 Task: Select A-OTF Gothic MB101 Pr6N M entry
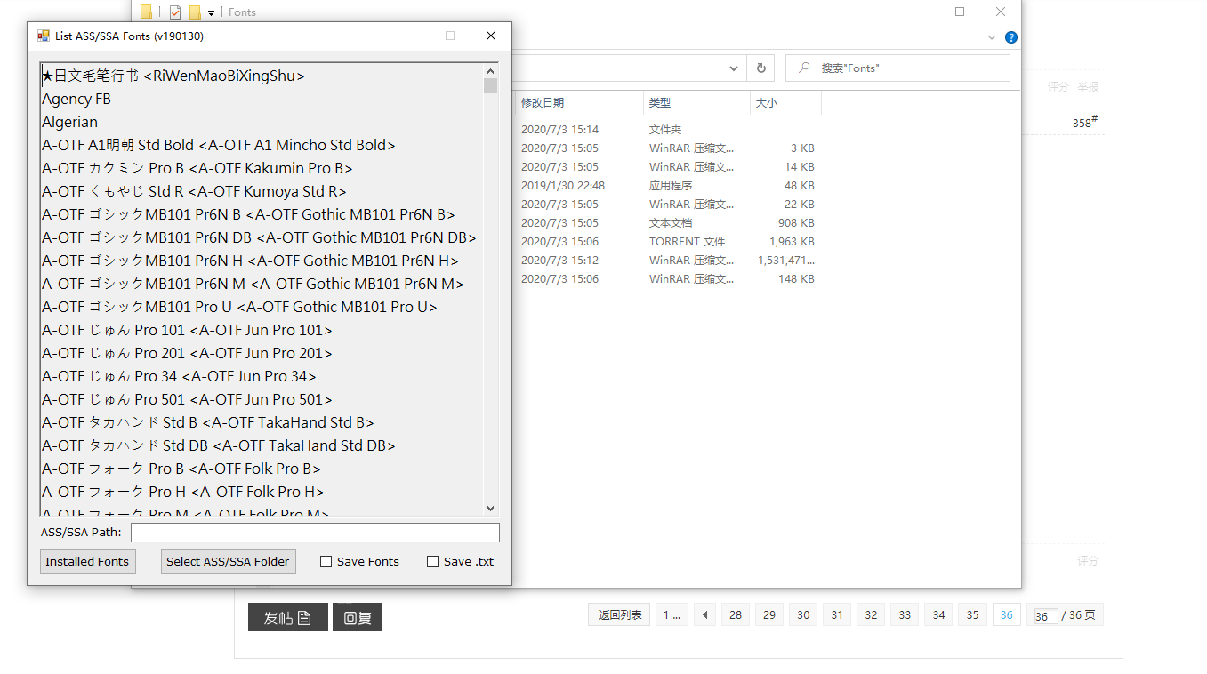point(253,284)
